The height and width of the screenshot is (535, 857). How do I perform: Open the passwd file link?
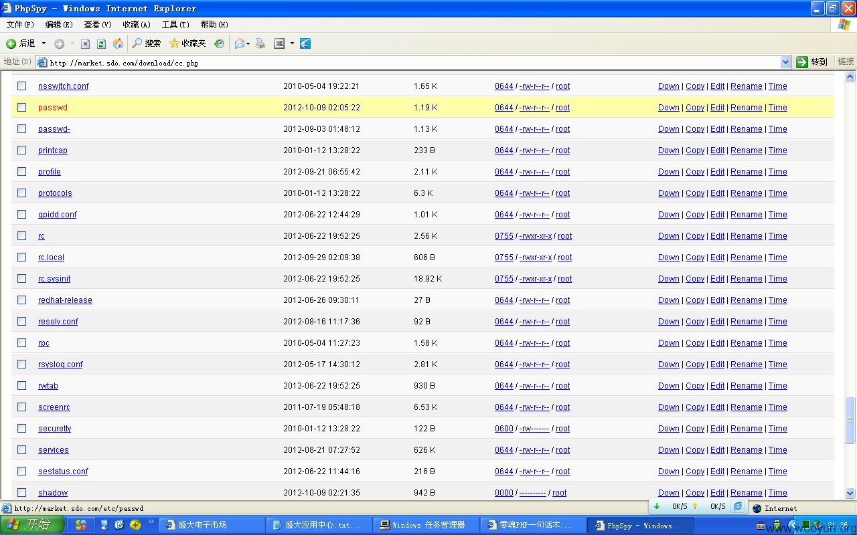53,108
